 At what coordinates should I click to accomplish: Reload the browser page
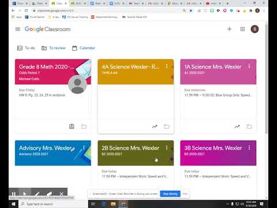tap(26, 10)
